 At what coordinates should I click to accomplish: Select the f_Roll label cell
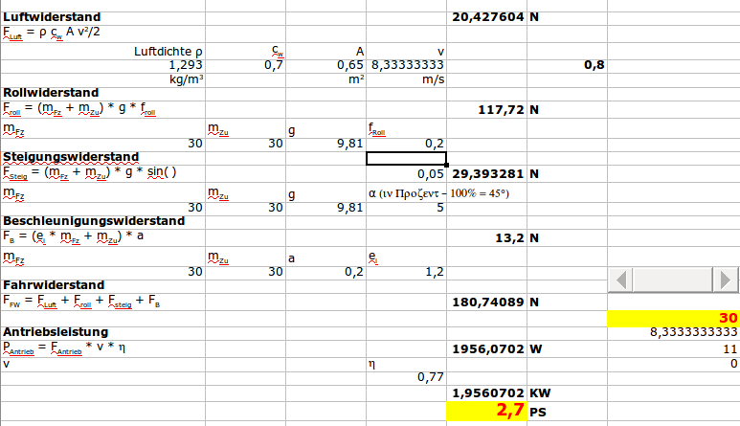(406, 129)
